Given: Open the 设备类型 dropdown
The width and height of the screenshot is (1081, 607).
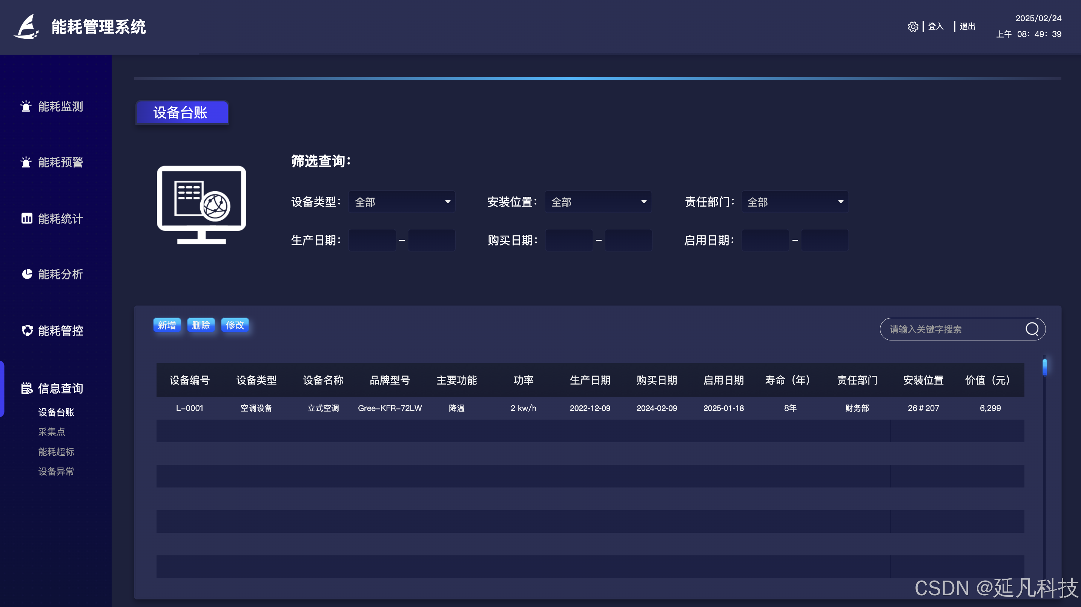Looking at the screenshot, I should [402, 202].
